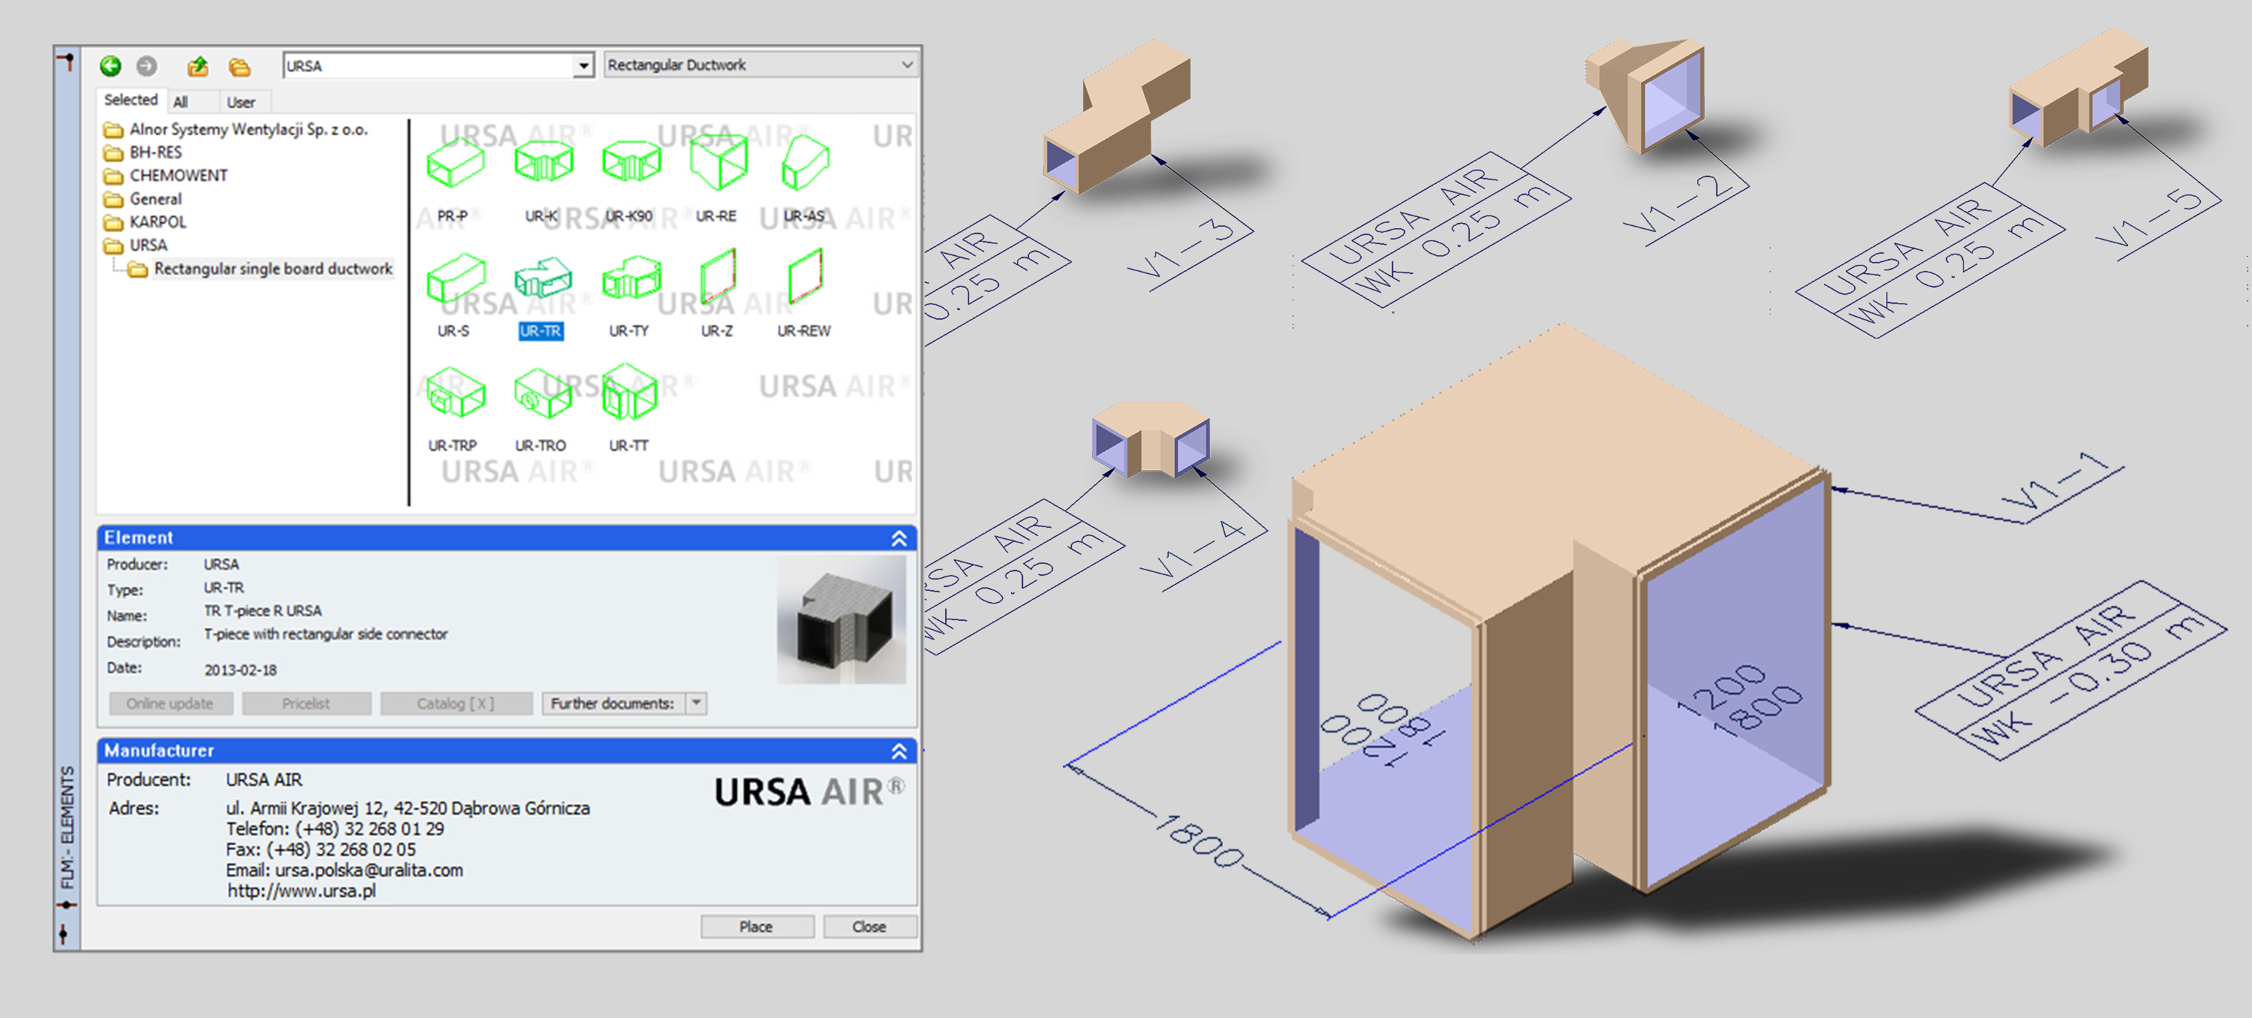Select the UR-TT element icon
2252x1018 pixels.
630,393
